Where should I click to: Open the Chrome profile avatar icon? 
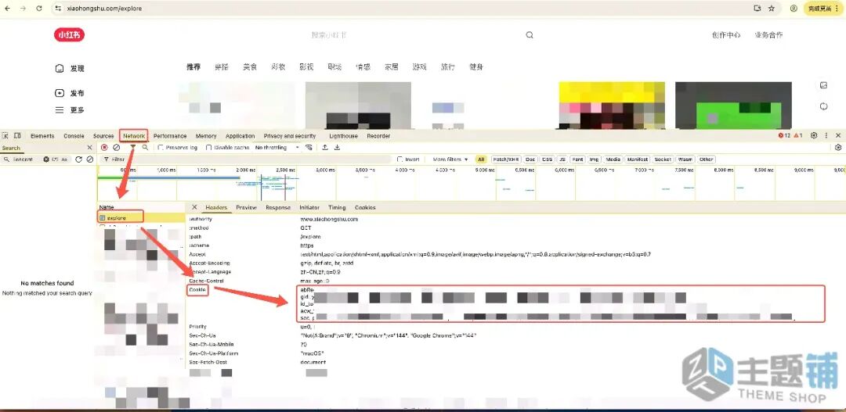[794, 9]
